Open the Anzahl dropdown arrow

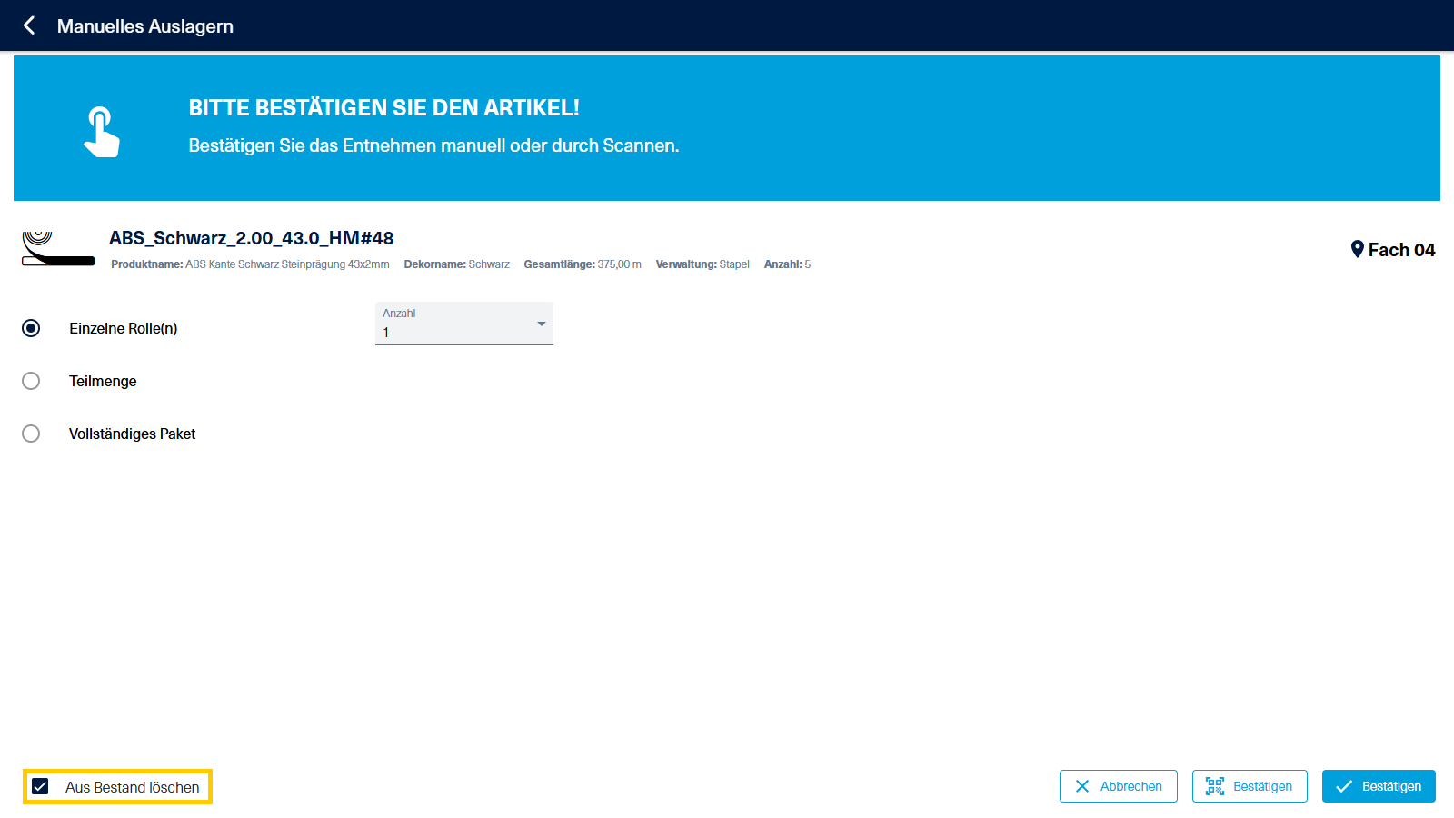tap(541, 324)
